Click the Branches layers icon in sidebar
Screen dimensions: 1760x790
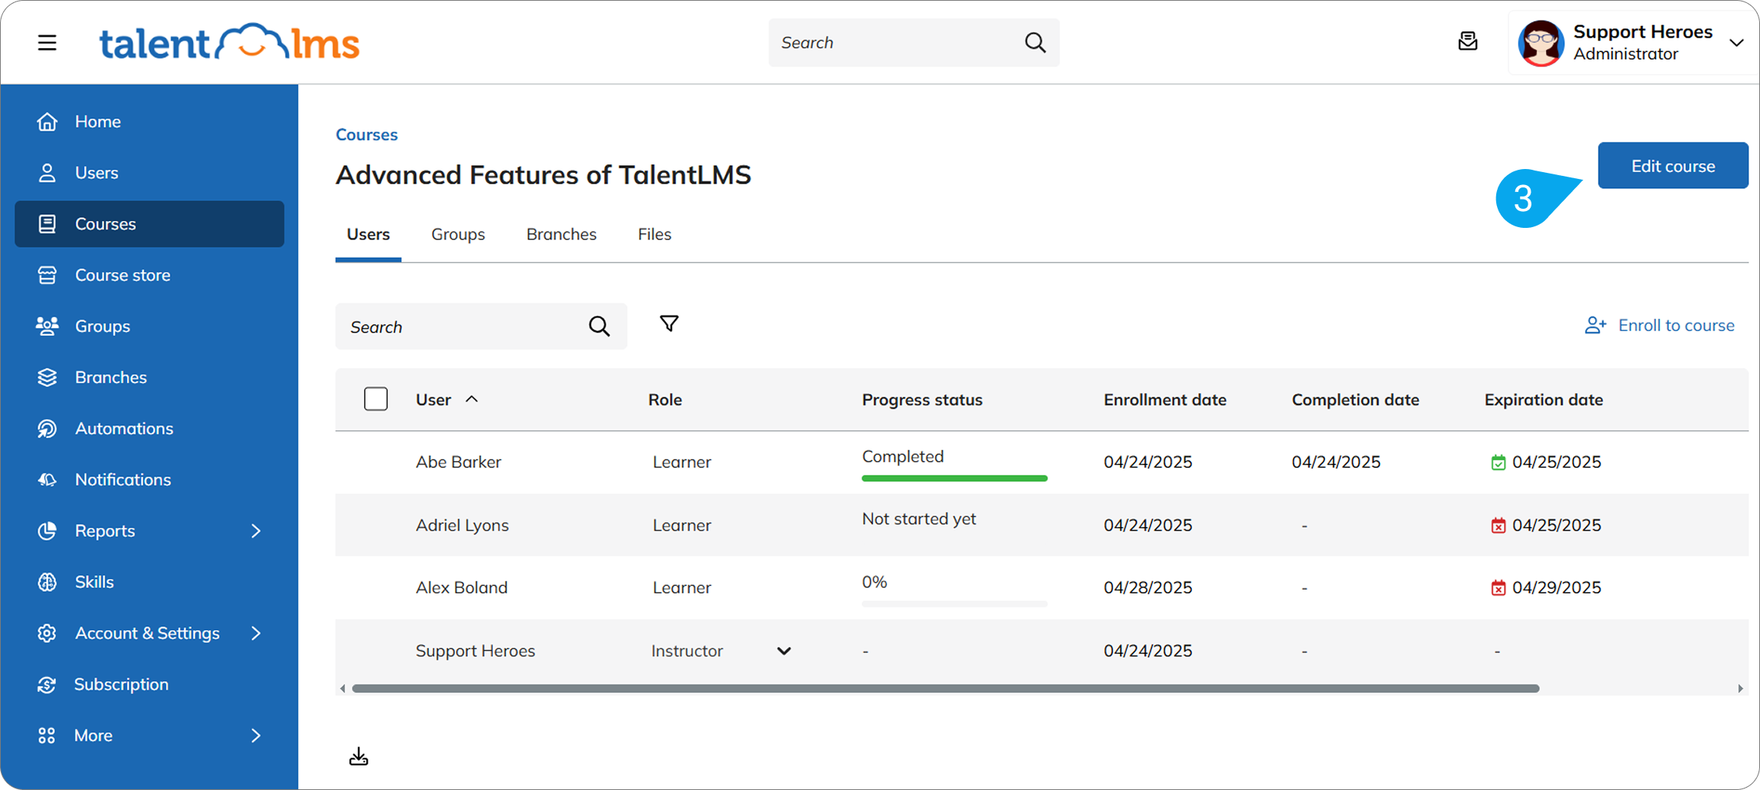(47, 378)
